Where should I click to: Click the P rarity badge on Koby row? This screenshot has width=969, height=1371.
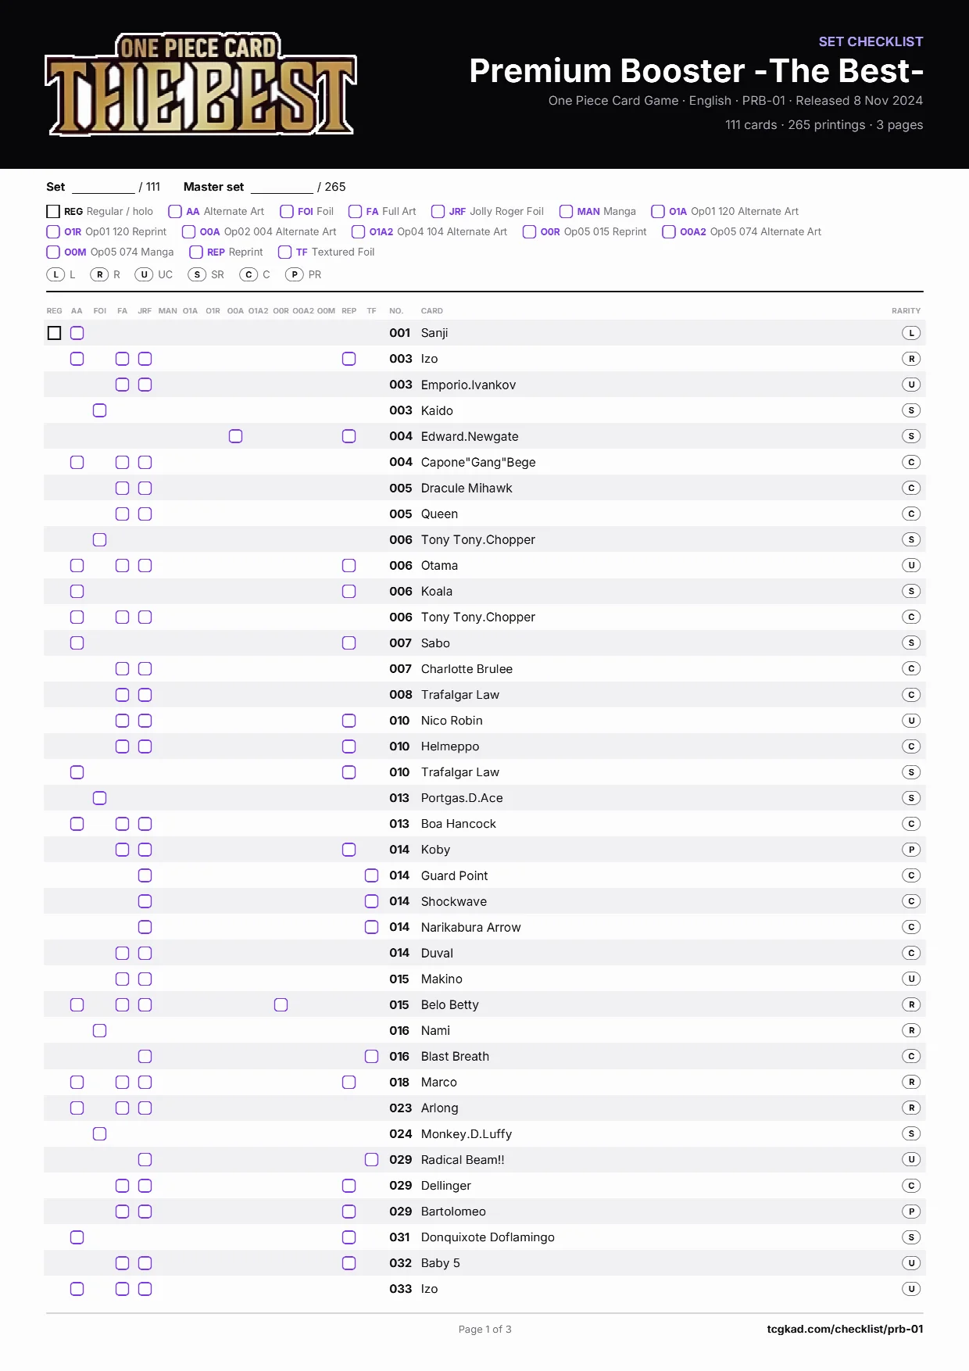tap(911, 850)
